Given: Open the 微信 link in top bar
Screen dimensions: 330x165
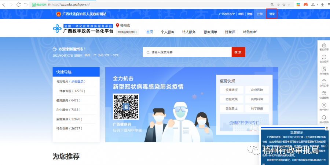Looking at the screenshot, I should pyautogui.click(x=241, y=14).
